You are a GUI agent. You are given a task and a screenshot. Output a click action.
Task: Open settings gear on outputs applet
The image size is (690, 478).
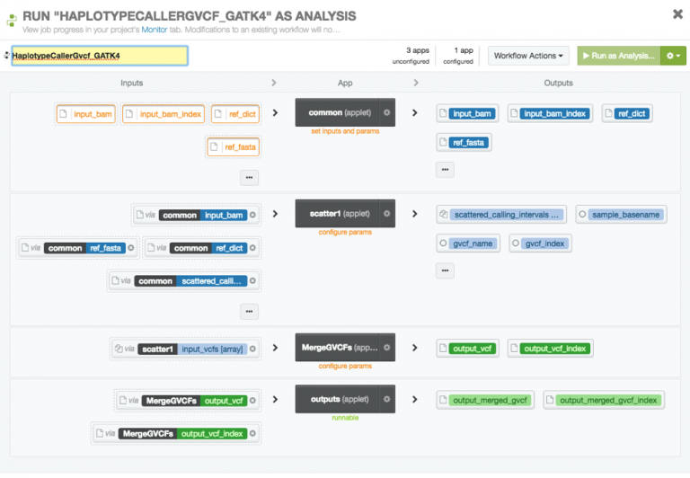[x=386, y=399]
